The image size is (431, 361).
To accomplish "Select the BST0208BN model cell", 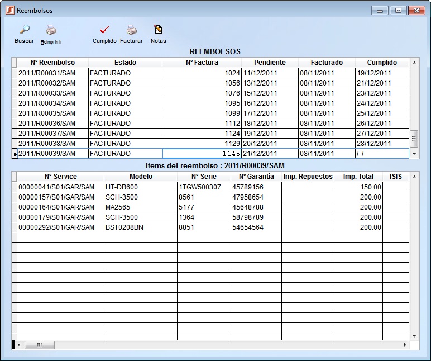I will coord(140,227).
